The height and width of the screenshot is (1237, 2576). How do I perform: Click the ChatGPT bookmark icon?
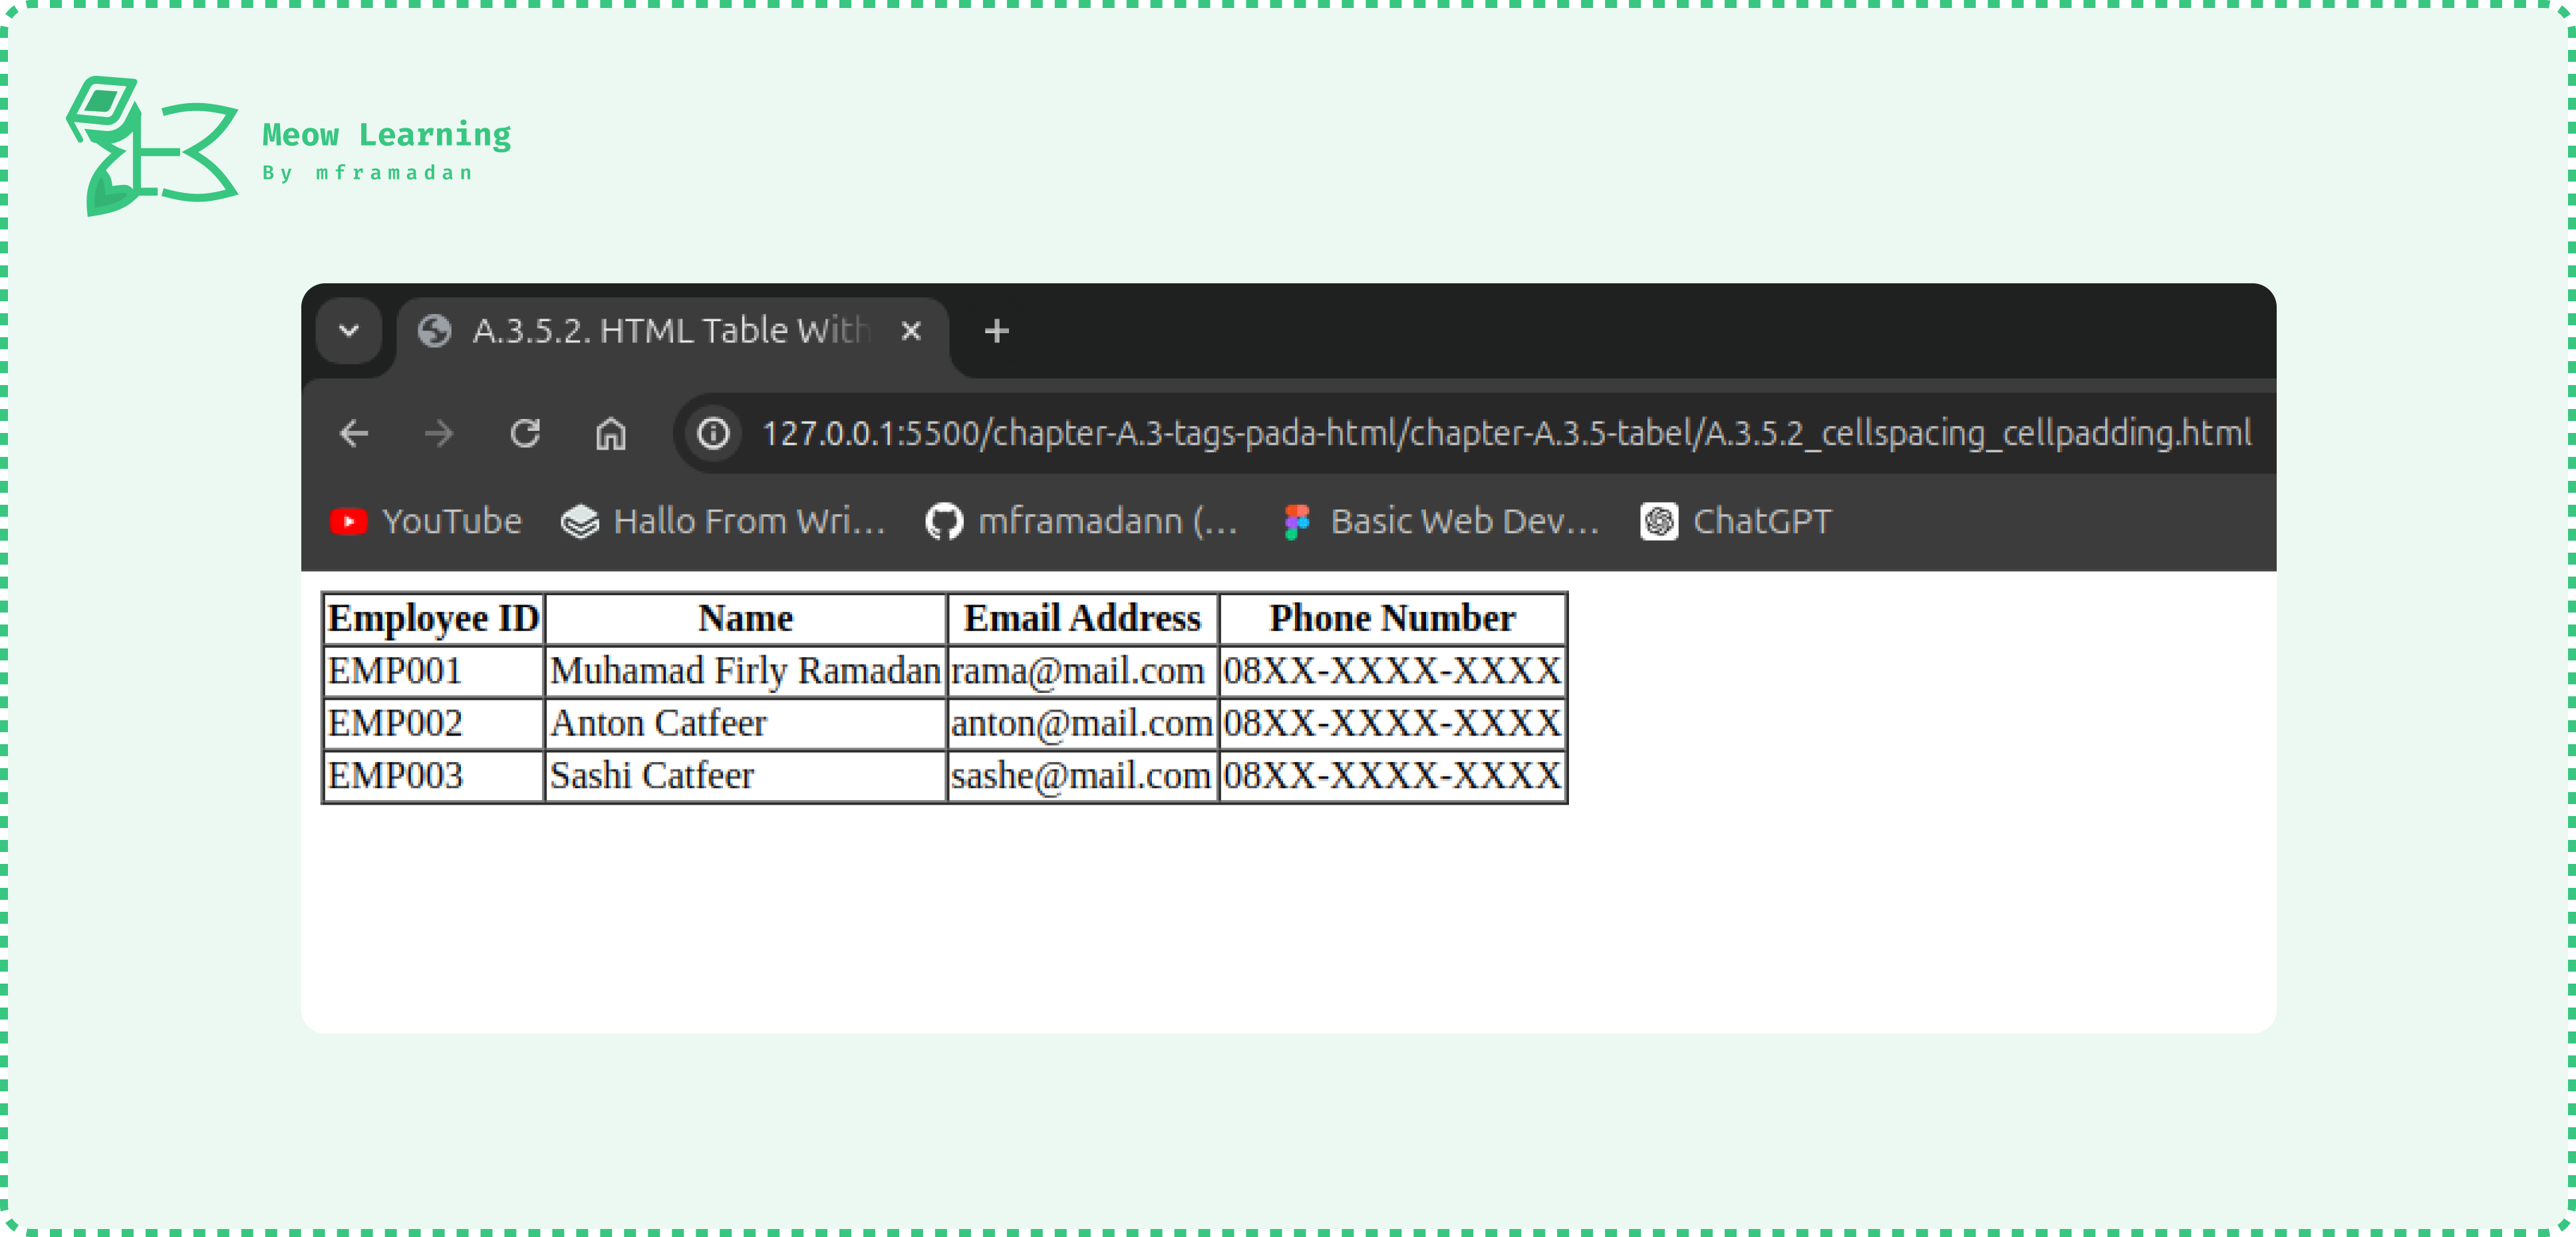1657,521
